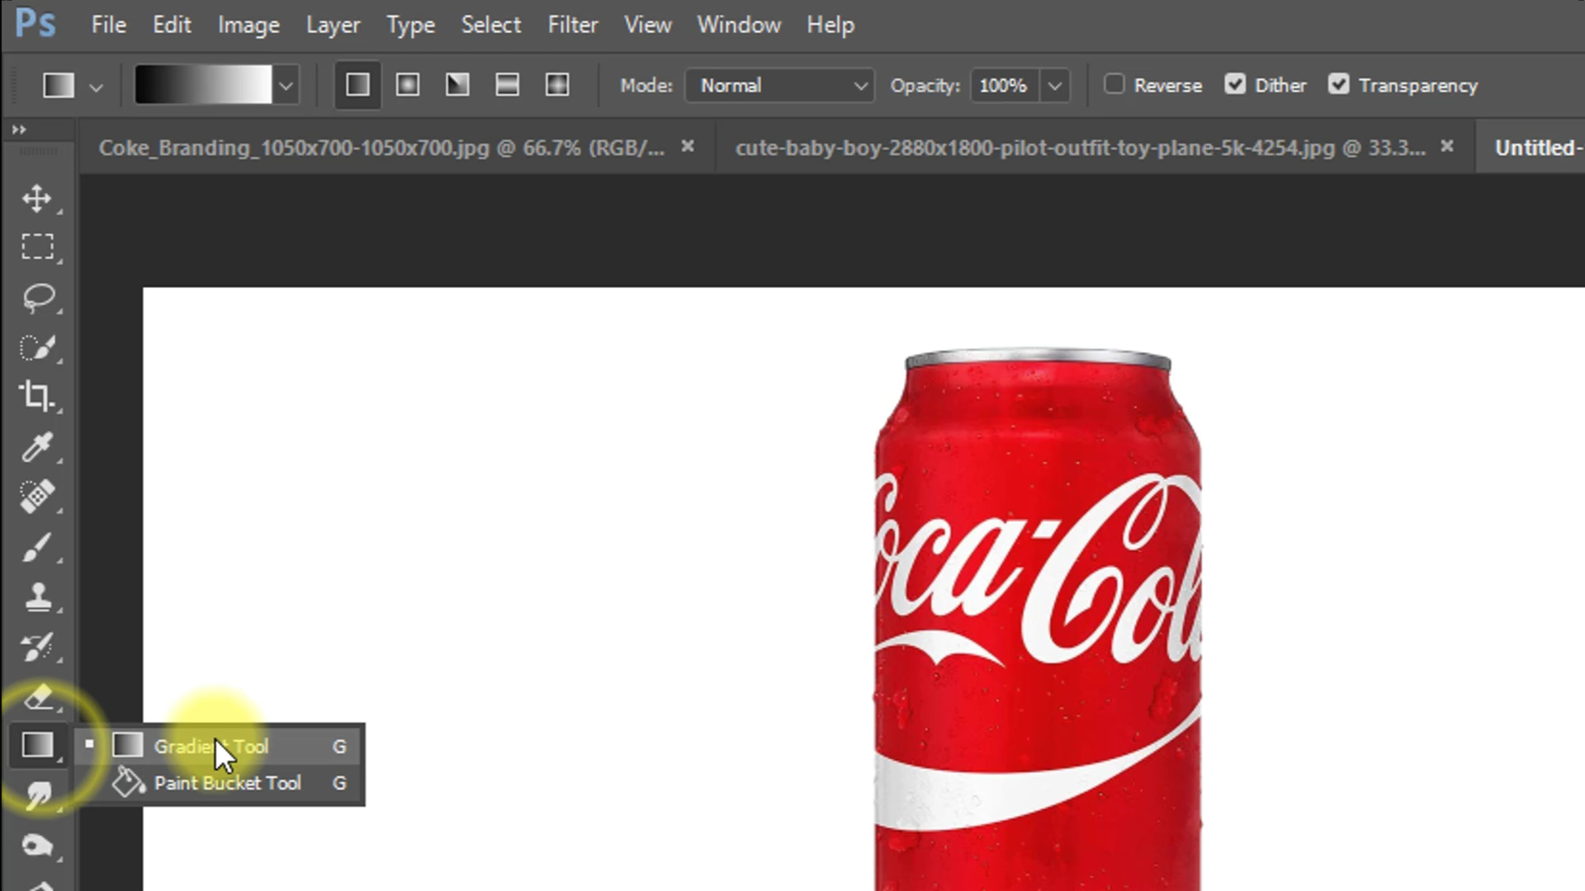Select the Brush tool
Viewport: 1585px width, 891px height.
(36, 547)
